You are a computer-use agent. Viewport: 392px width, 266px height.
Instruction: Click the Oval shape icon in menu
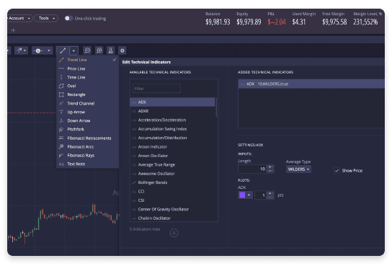pyautogui.click(x=61, y=86)
